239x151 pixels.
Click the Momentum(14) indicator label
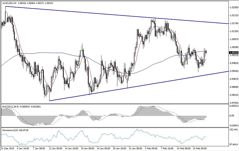point(10,129)
